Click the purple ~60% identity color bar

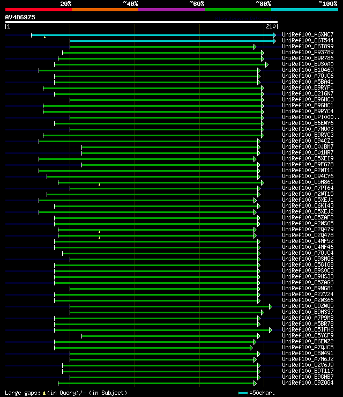[x=171, y=10]
